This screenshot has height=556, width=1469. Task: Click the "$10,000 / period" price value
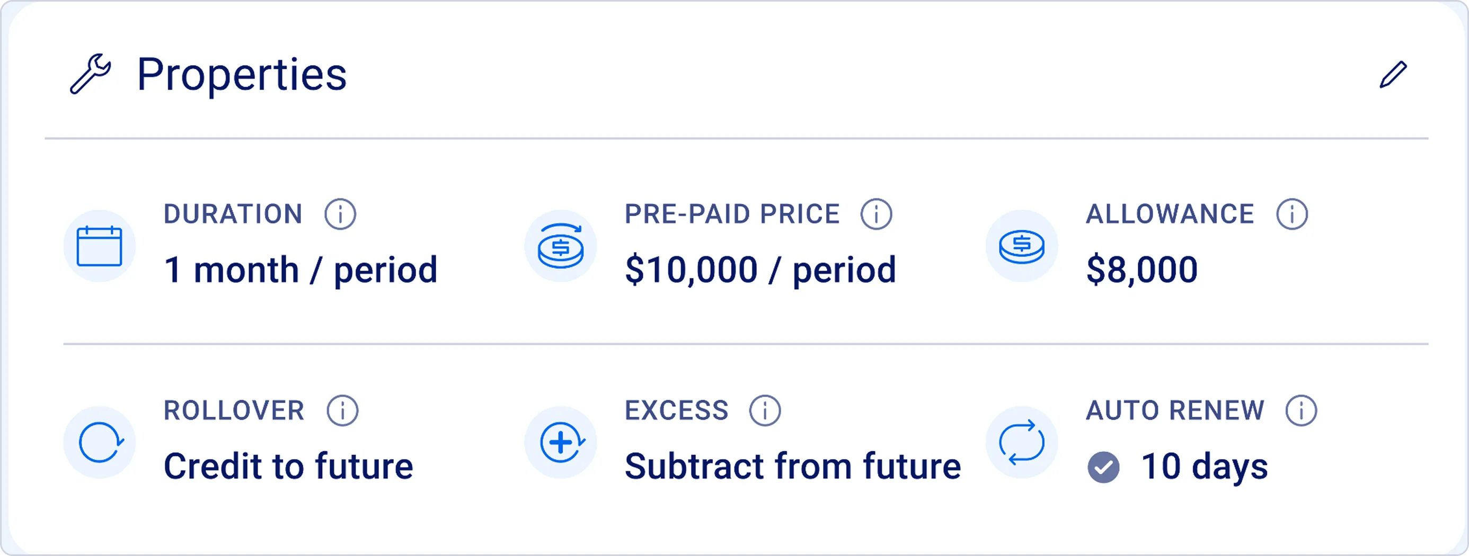760,270
